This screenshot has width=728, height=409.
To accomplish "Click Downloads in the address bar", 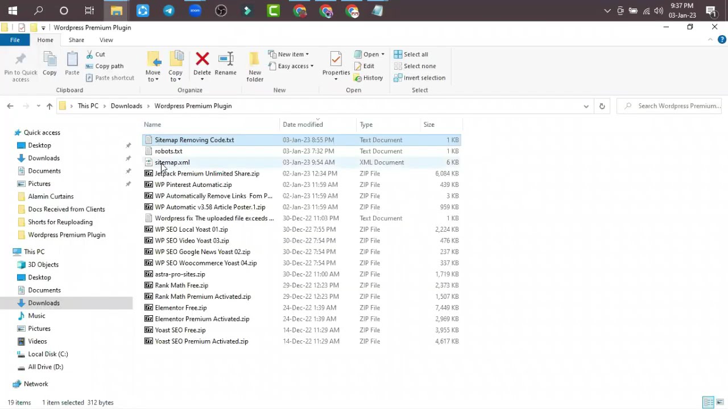I will 126,106.
